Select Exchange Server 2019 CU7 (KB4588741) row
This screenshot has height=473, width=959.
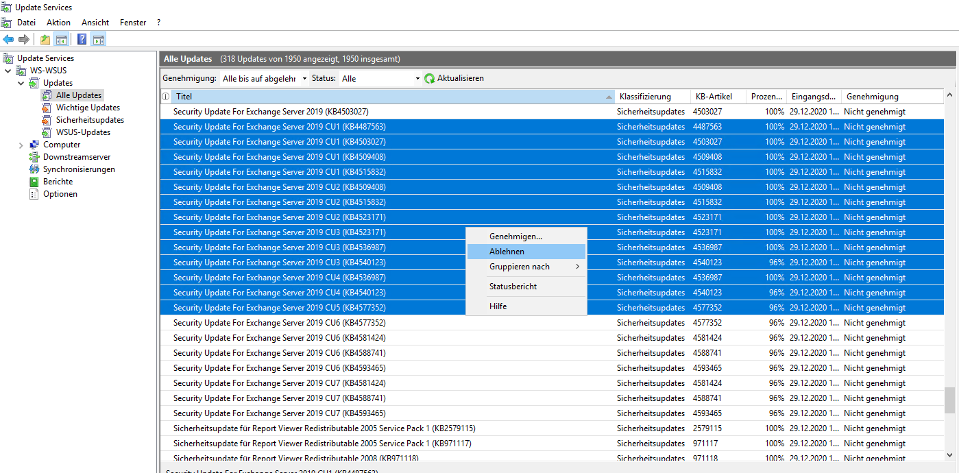[x=552, y=398]
